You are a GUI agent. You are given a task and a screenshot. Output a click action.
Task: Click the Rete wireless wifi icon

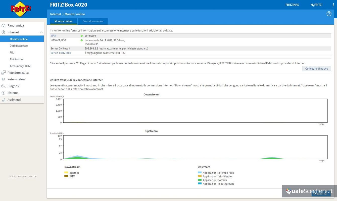4,79
